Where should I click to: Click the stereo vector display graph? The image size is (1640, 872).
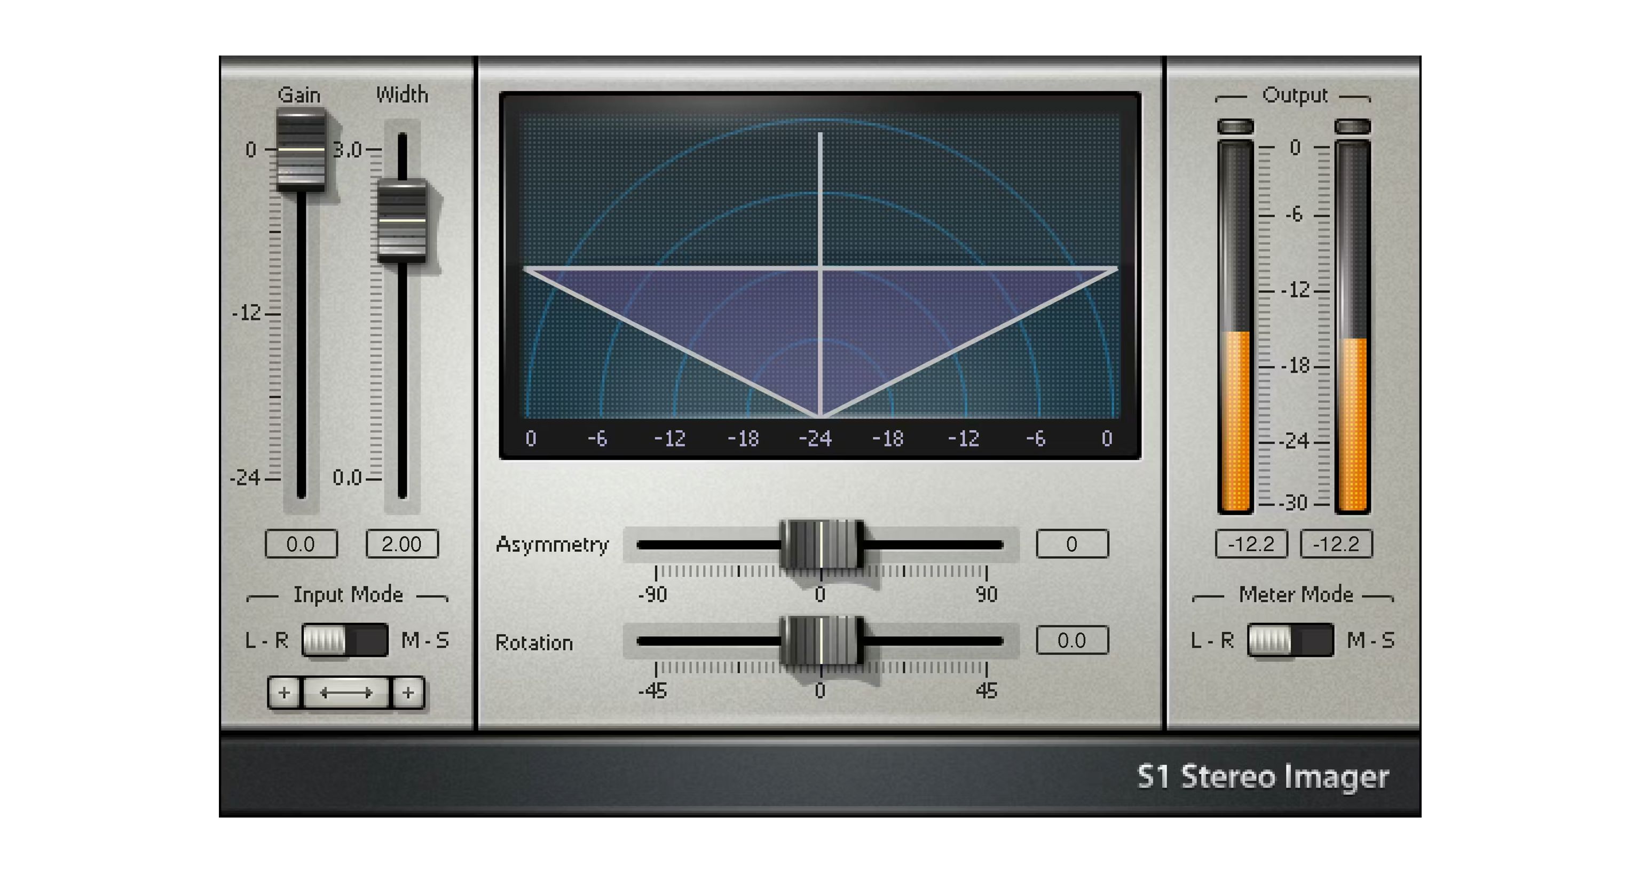(820, 275)
